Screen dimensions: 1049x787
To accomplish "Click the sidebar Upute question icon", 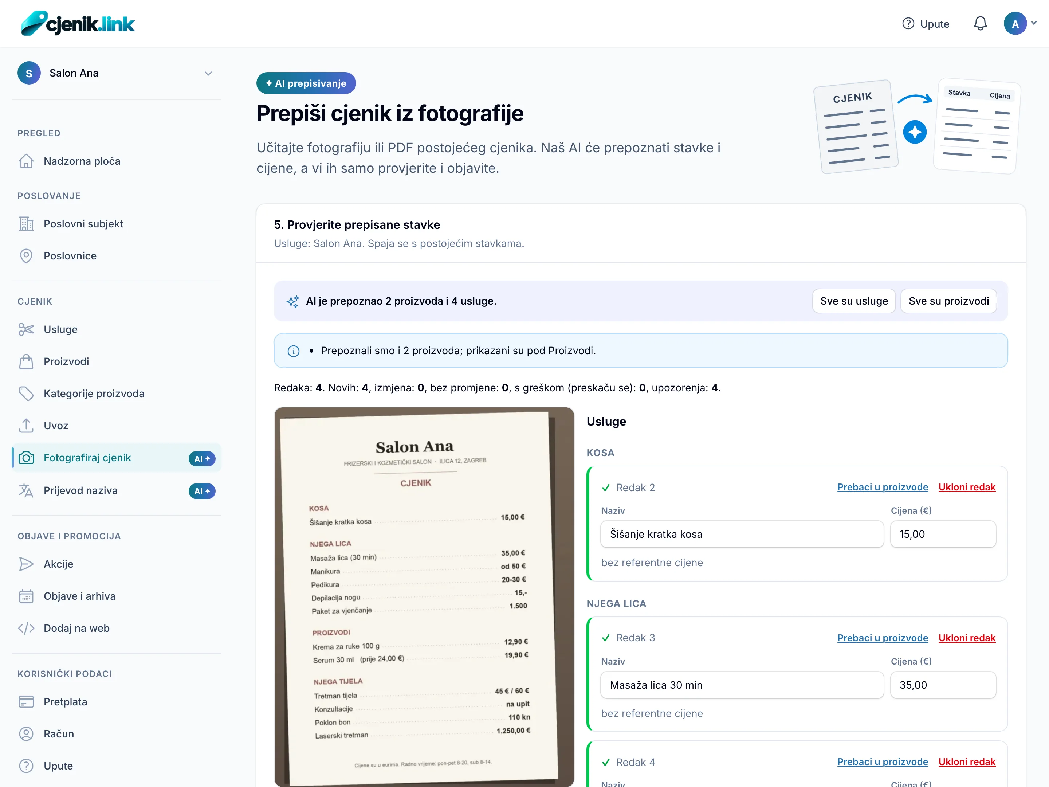I will point(26,766).
